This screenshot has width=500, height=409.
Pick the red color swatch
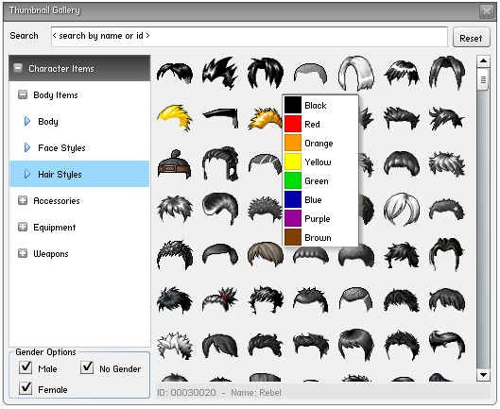pyautogui.click(x=293, y=124)
